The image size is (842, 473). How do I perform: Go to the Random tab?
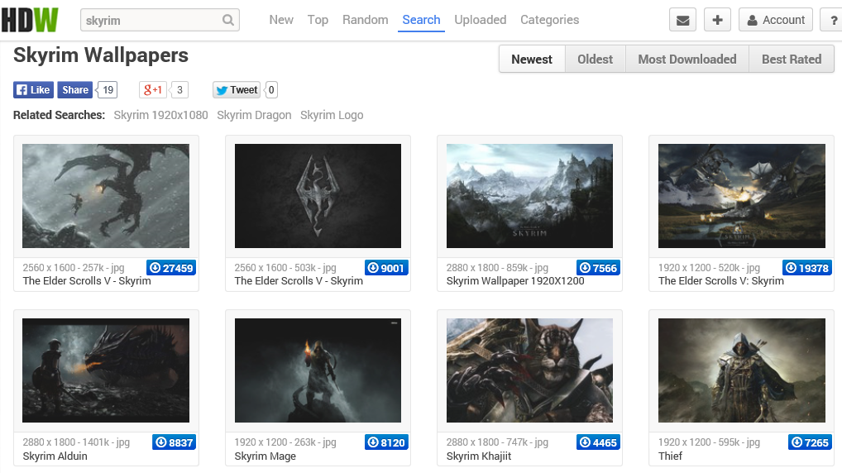(x=365, y=20)
